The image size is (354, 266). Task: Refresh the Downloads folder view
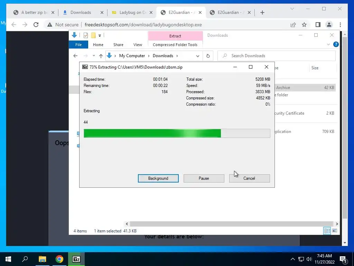[x=208, y=56]
